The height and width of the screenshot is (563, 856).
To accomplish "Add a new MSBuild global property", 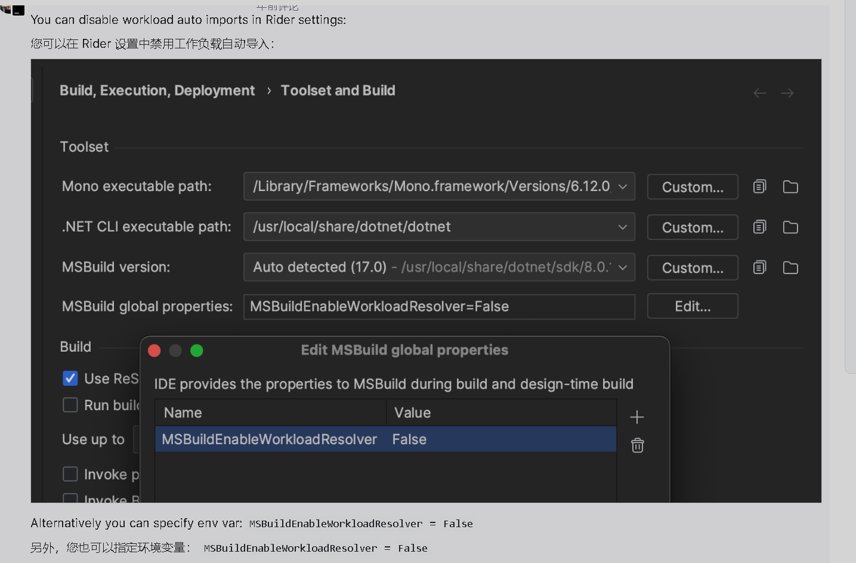I will pyautogui.click(x=636, y=417).
